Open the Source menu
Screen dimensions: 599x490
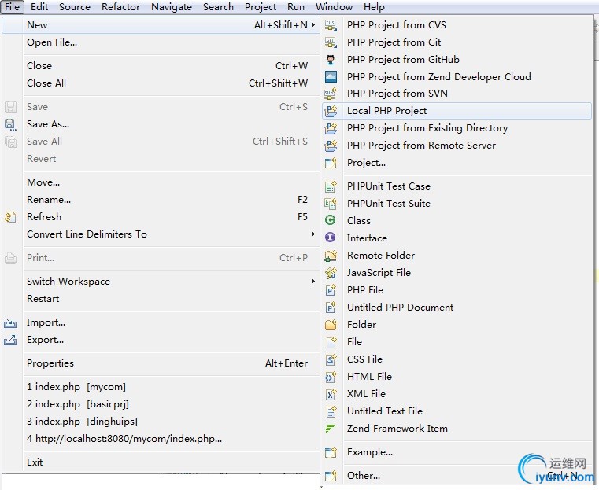point(75,7)
